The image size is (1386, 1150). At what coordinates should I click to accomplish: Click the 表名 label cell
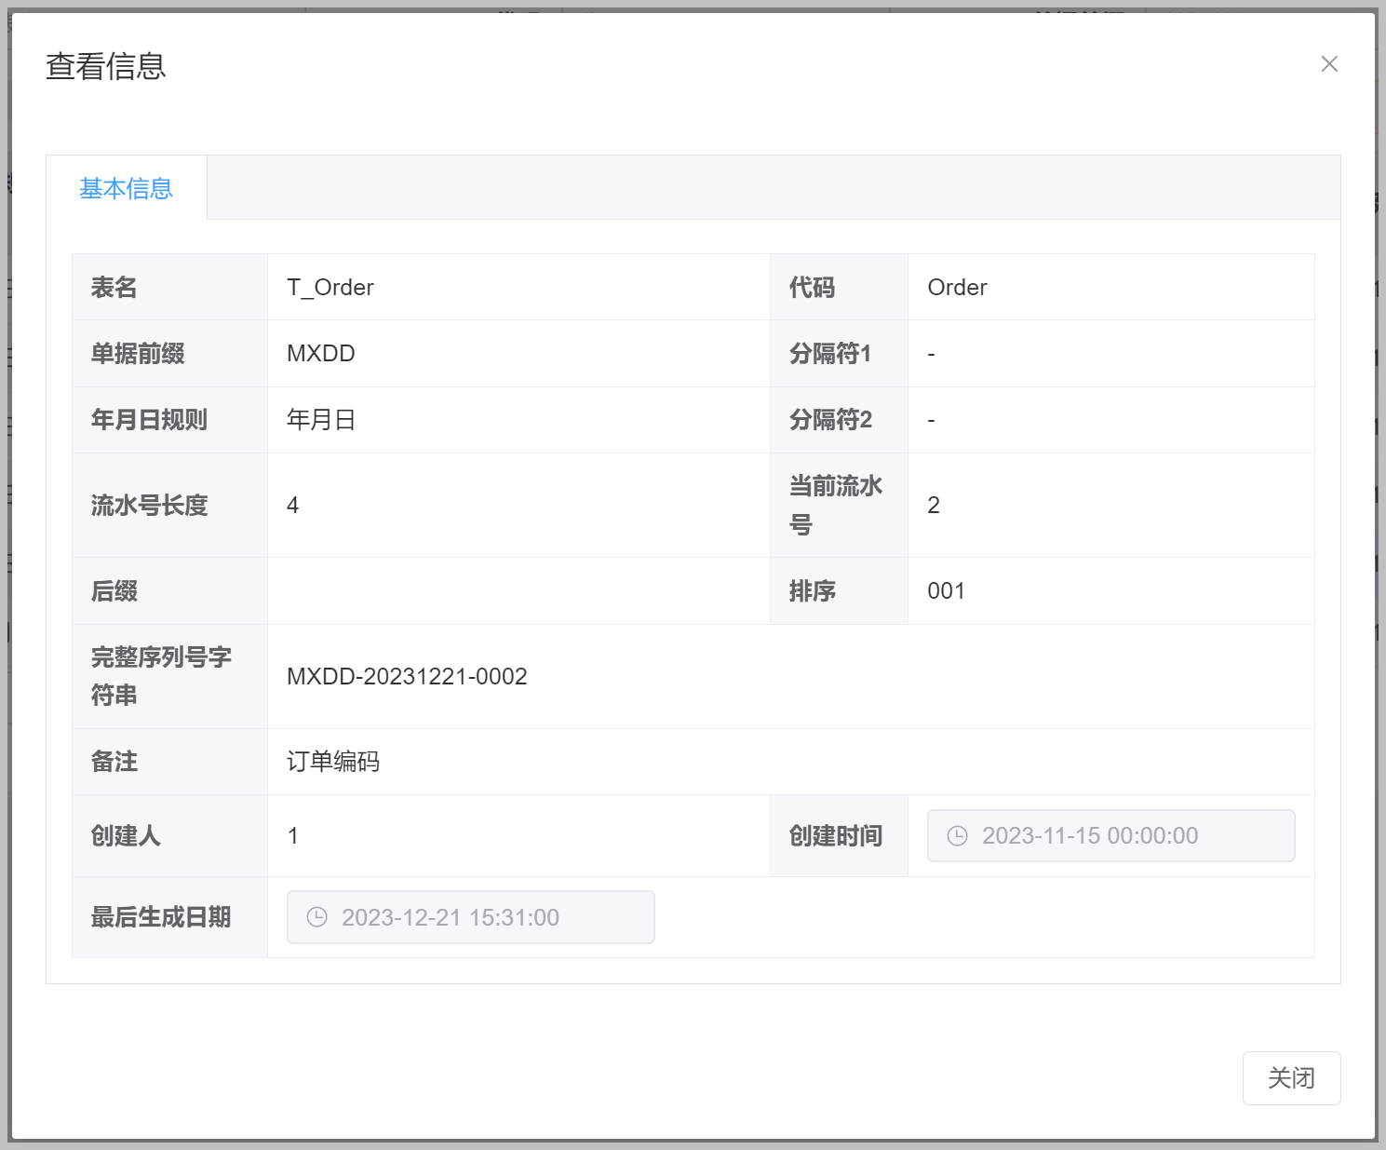(x=169, y=287)
